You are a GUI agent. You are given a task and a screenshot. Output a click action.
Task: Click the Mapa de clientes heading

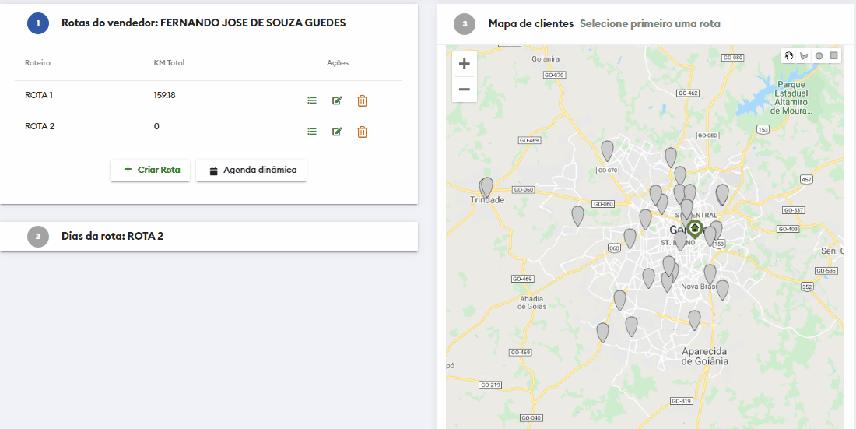(531, 23)
